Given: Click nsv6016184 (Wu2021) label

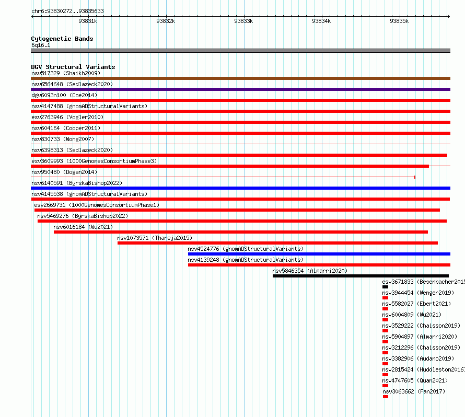Looking at the screenshot, I should [83, 227].
